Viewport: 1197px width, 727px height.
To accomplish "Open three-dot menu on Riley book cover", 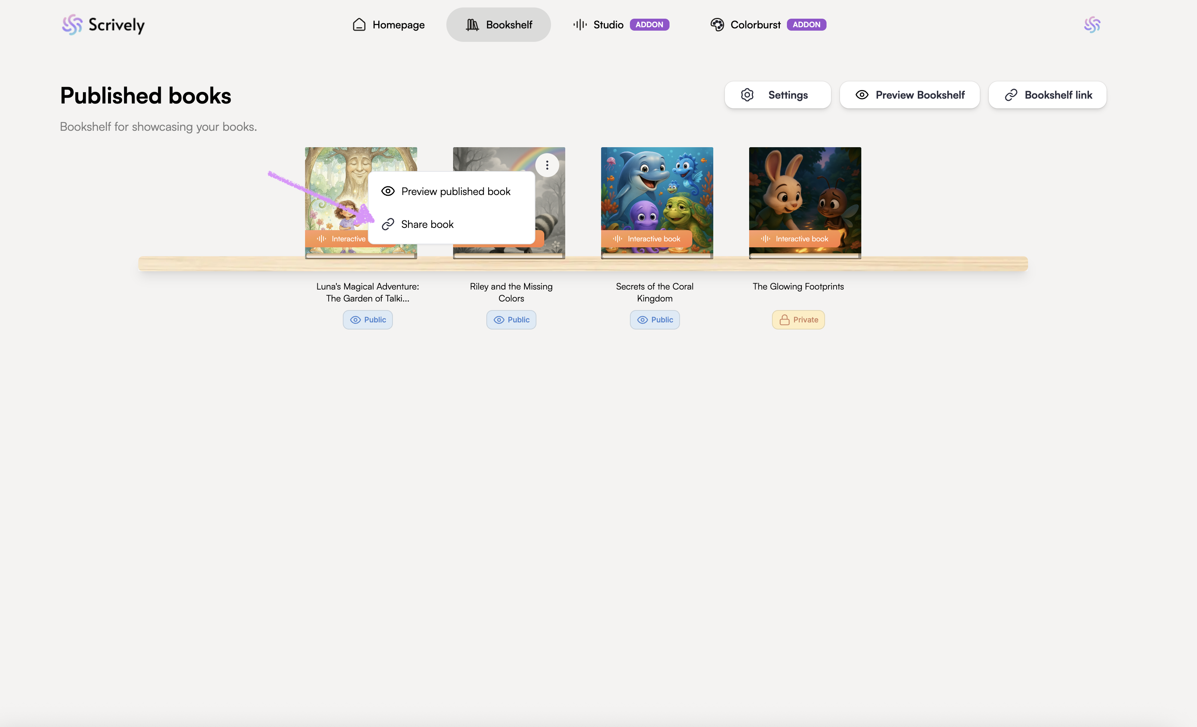I will [x=547, y=165].
